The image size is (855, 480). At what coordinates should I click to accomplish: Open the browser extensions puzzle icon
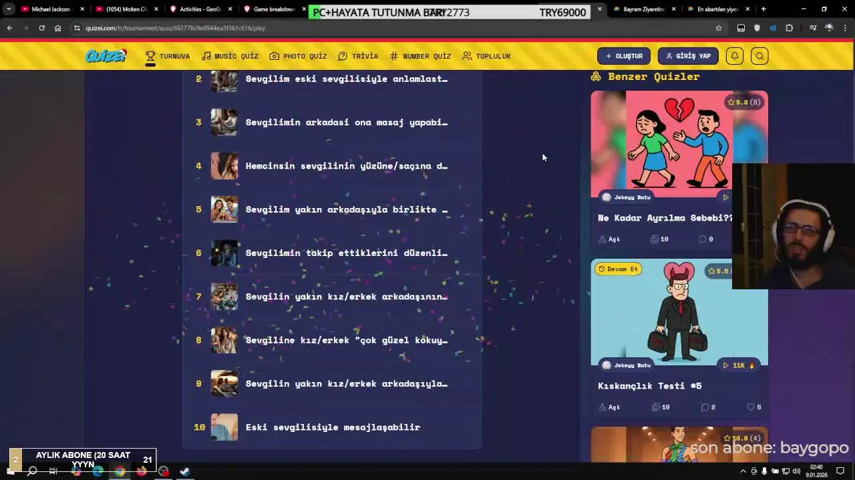click(789, 28)
